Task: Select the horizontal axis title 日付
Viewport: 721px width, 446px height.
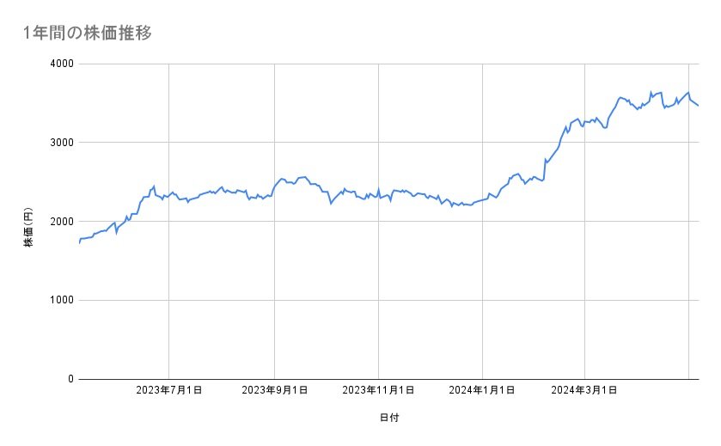Action: 388,418
